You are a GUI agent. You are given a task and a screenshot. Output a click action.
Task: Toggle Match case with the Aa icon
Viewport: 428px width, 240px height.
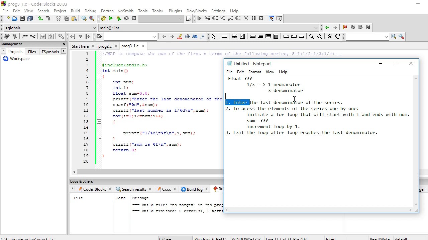195,37
